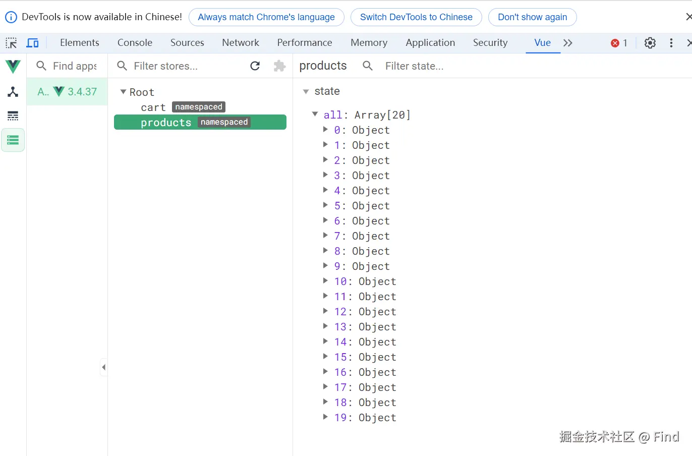The height and width of the screenshot is (456, 692).
Task: Click the info icon in the notification bar
Action: click(x=11, y=17)
